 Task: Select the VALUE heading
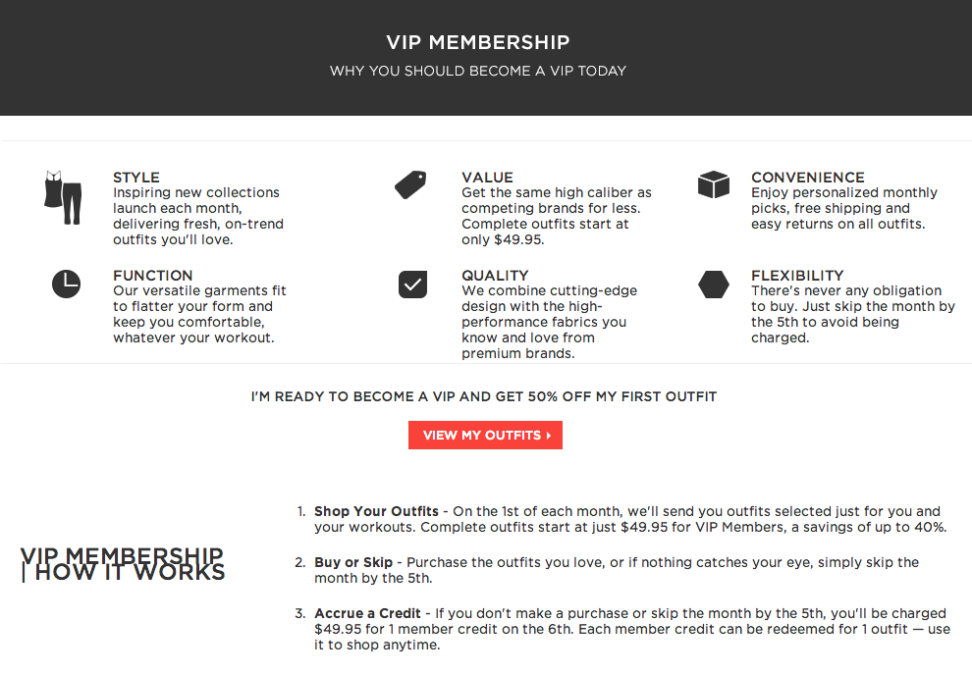(487, 178)
